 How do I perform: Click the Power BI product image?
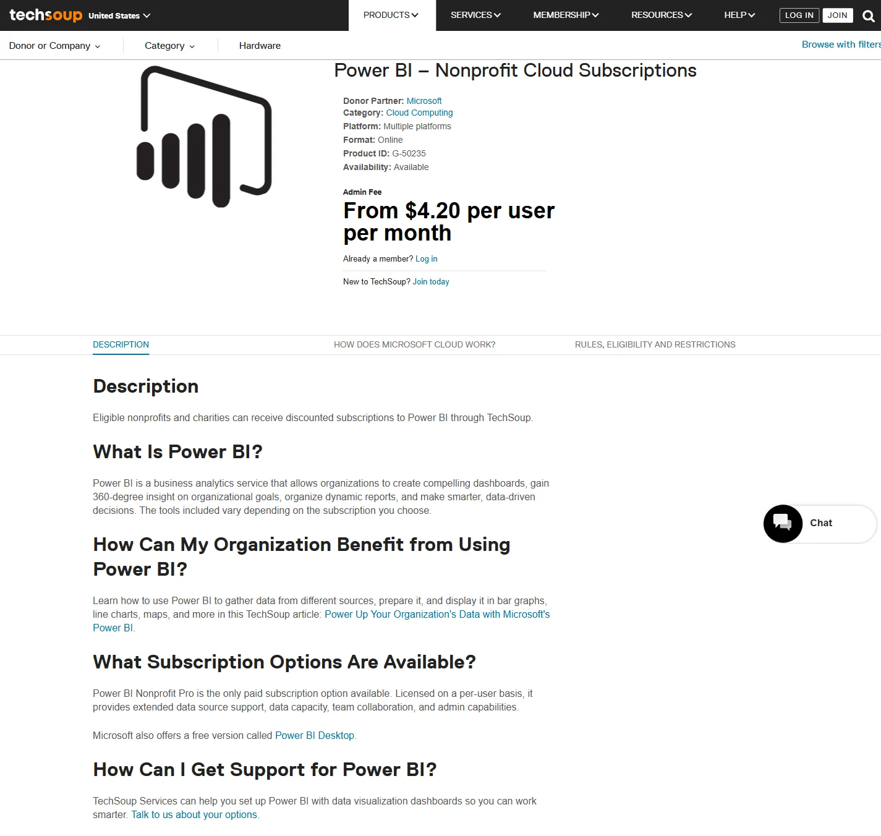pos(204,137)
